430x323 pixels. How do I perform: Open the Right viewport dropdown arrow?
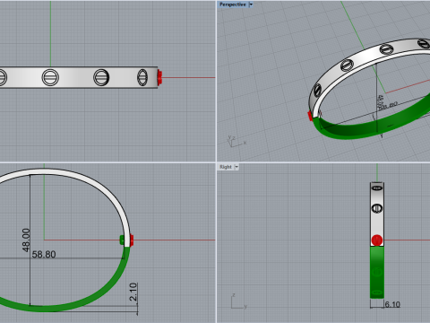click(236, 167)
